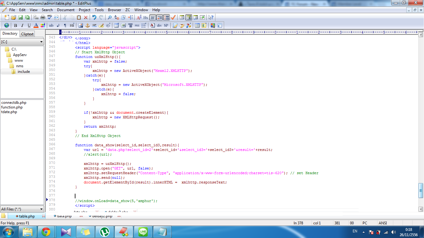Screen dimensions: 424x238
Task: Open Find with the magnifier icon
Action: [x=110, y=17]
